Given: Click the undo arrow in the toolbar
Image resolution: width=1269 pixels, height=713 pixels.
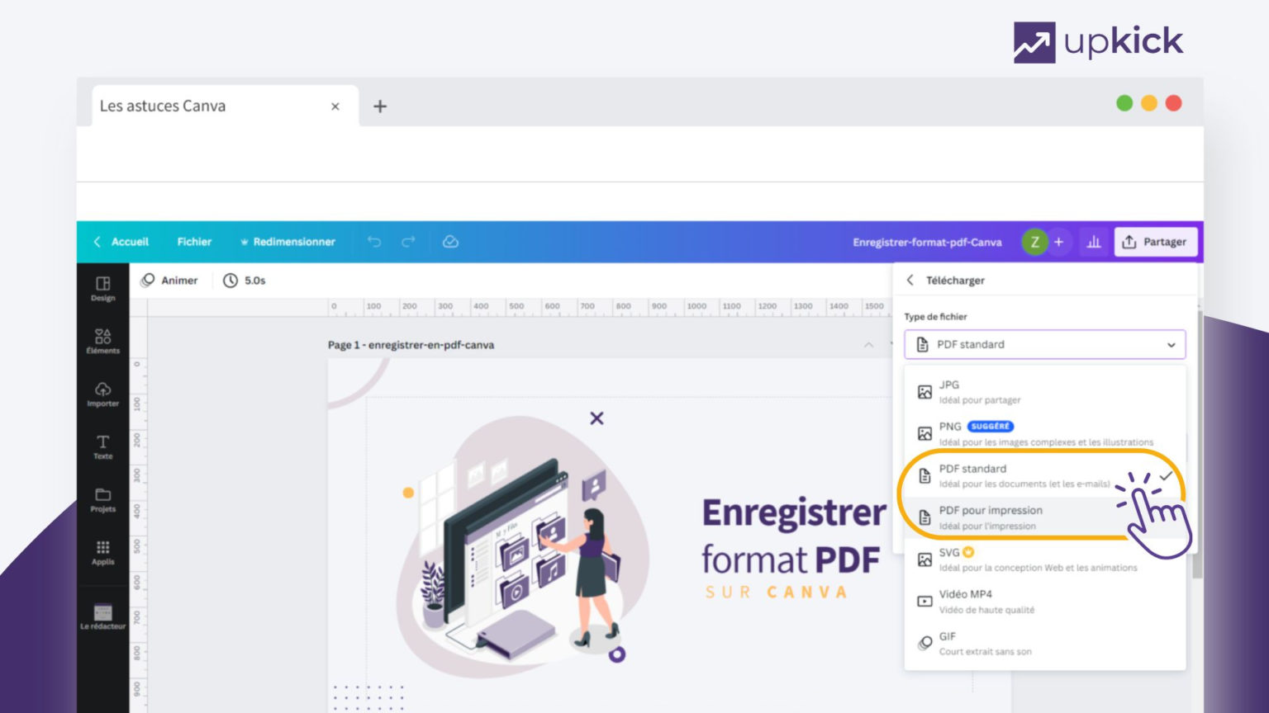Looking at the screenshot, I should pyautogui.click(x=376, y=242).
